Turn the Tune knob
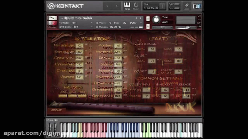Viewport: 248px width, 139px height. 156,20
